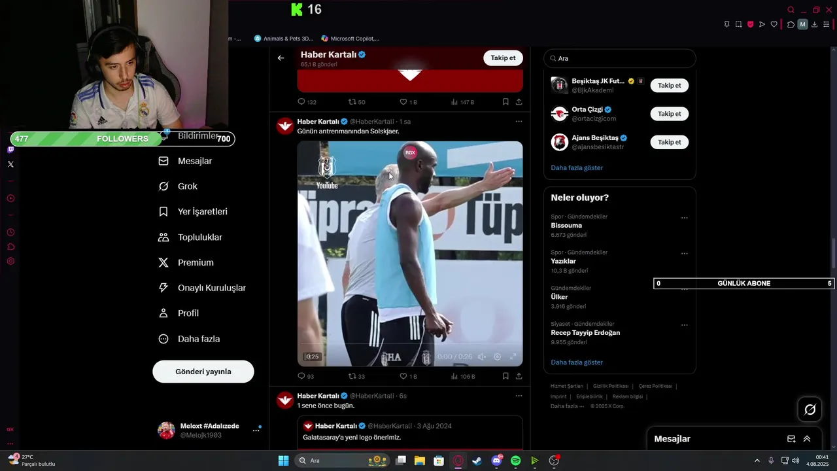The width and height of the screenshot is (837, 471).
Task: Open Twitch in the Opera GX sidebar
Action: pyautogui.click(x=10, y=150)
